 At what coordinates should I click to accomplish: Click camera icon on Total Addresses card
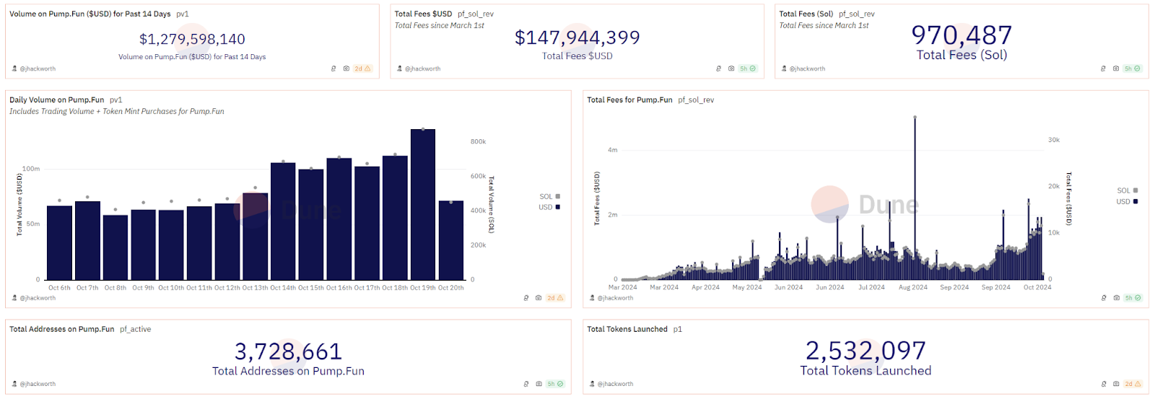click(x=539, y=384)
